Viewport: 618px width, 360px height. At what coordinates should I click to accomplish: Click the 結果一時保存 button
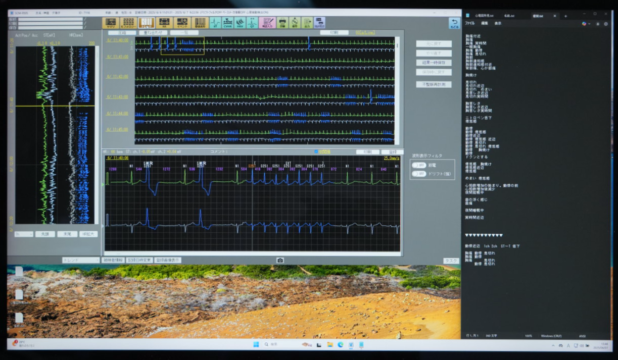tap(434, 63)
